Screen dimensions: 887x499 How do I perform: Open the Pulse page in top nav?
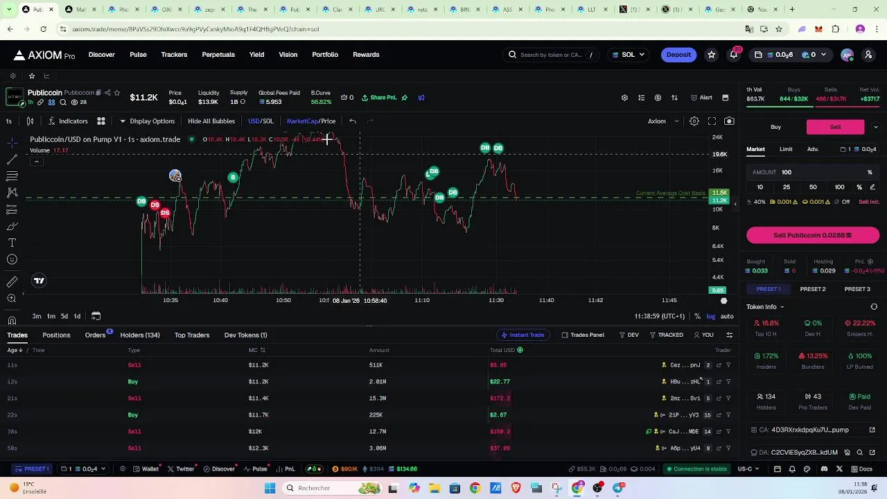coord(138,55)
